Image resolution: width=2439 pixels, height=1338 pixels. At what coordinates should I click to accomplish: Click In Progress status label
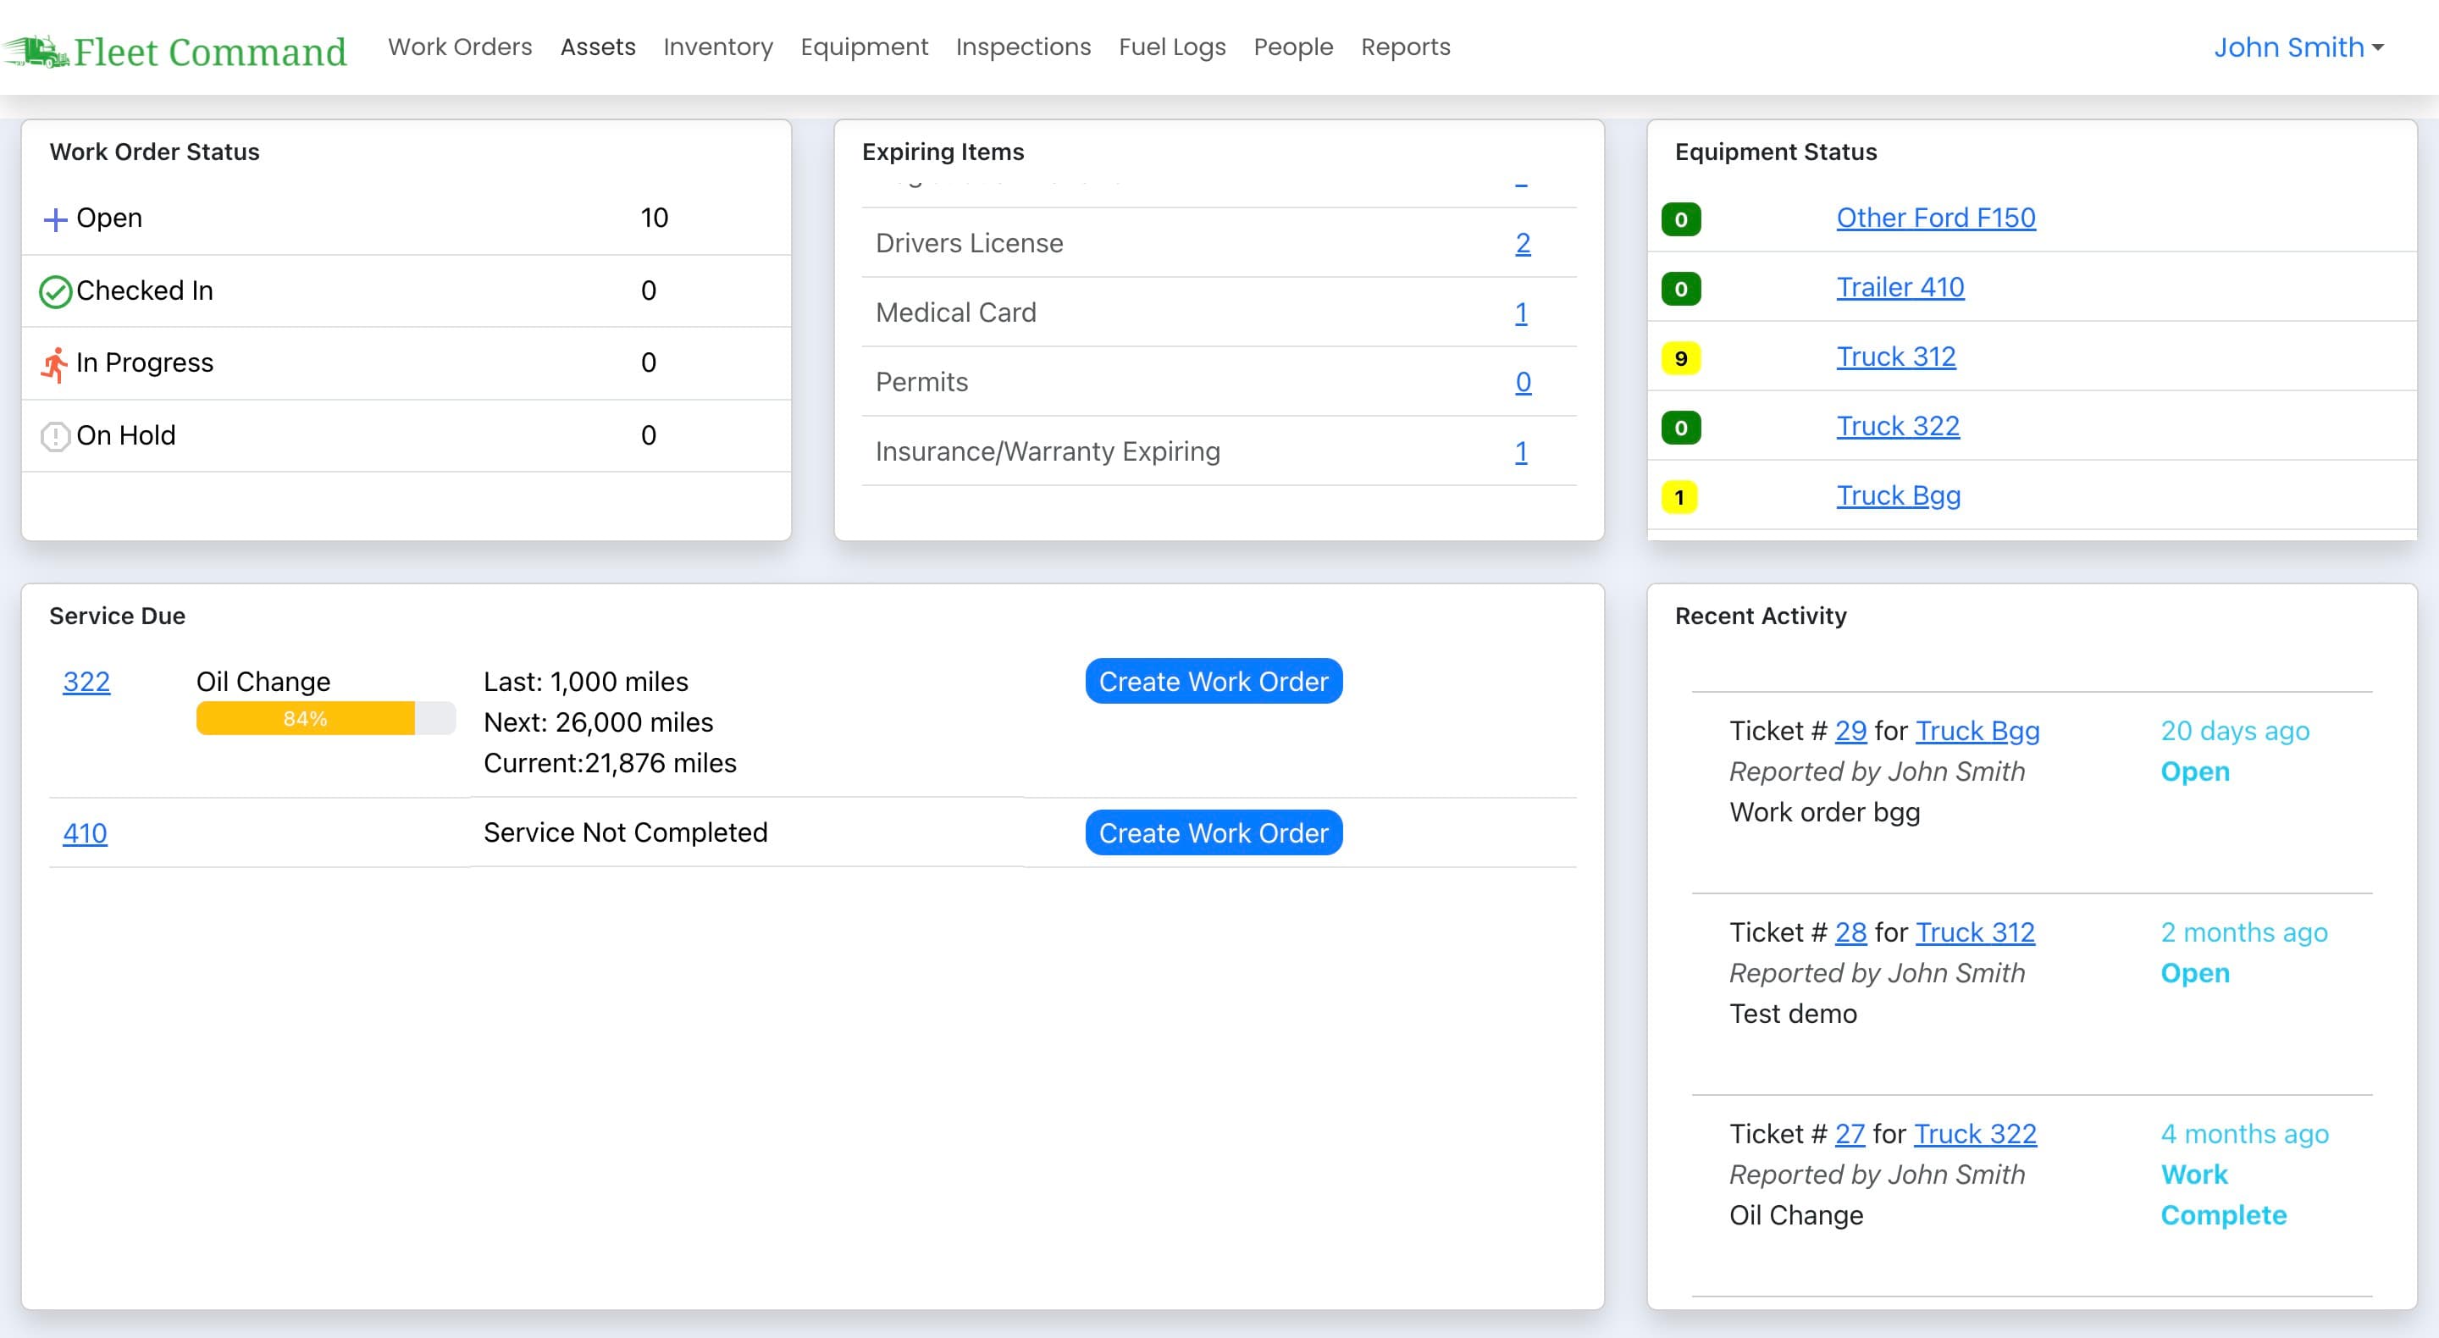tap(145, 362)
